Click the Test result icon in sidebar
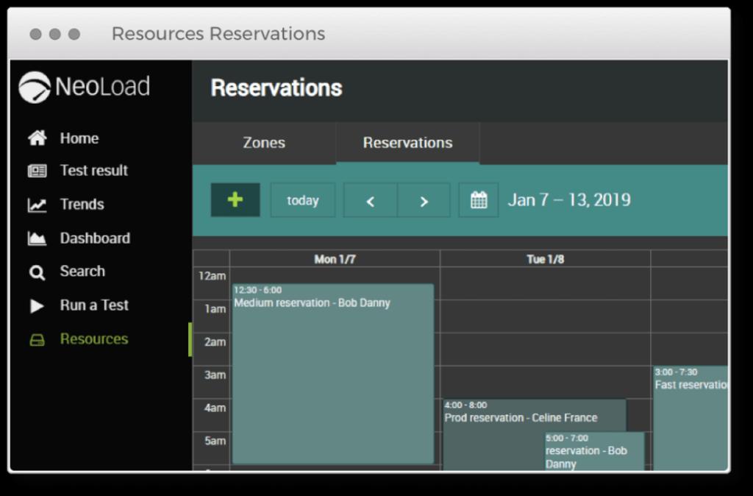 click(x=37, y=171)
